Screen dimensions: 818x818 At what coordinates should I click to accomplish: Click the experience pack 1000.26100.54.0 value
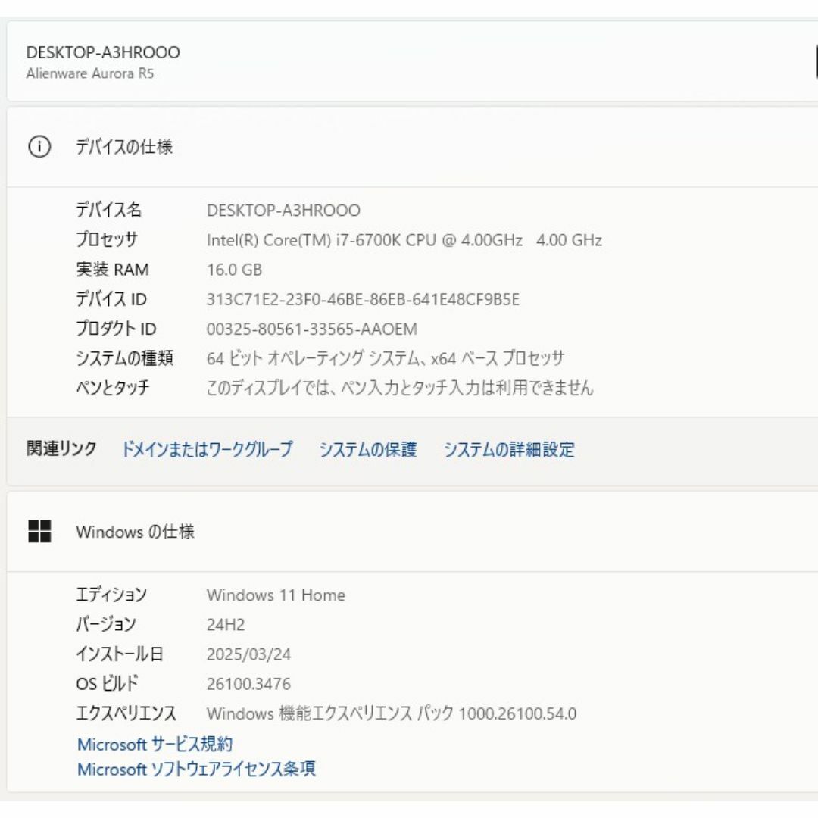(x=392, y=713)
